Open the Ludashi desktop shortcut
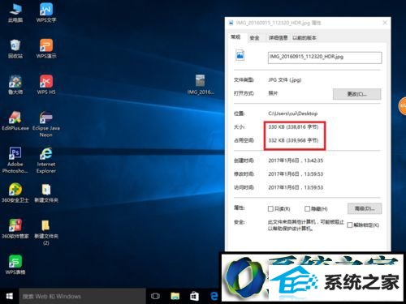The height and width of the screenshot is (304, 406). coord(15,84)
